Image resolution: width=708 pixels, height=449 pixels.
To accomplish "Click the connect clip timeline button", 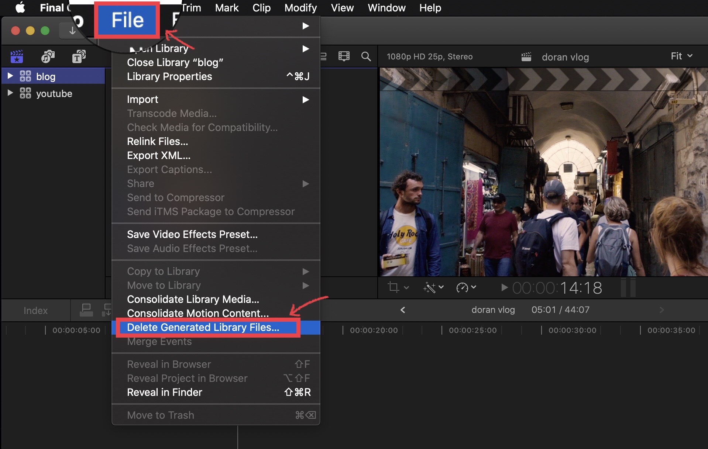I will 86,310.
